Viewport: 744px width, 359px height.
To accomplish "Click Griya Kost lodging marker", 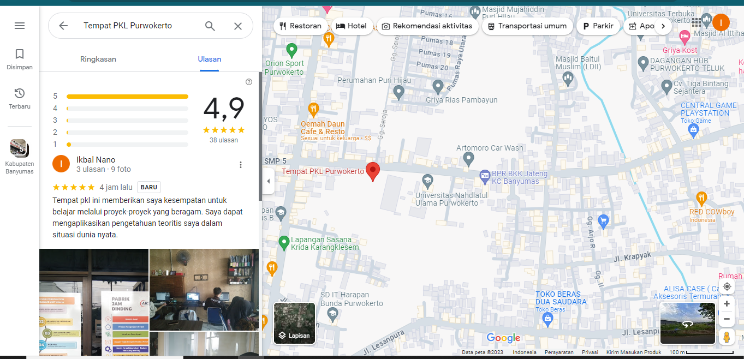I will coord(685,38).
